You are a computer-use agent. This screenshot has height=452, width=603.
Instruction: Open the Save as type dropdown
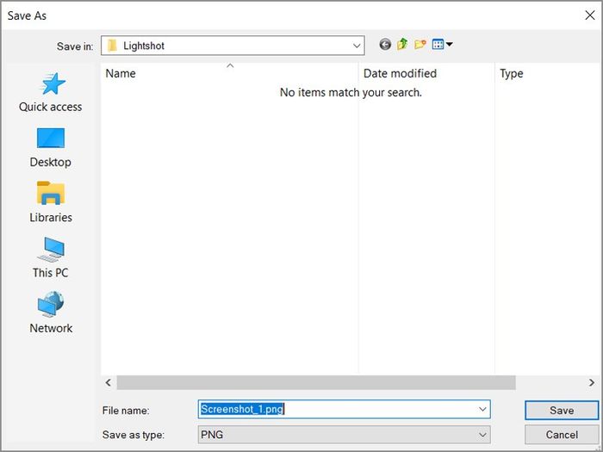[x=482, y=435]
